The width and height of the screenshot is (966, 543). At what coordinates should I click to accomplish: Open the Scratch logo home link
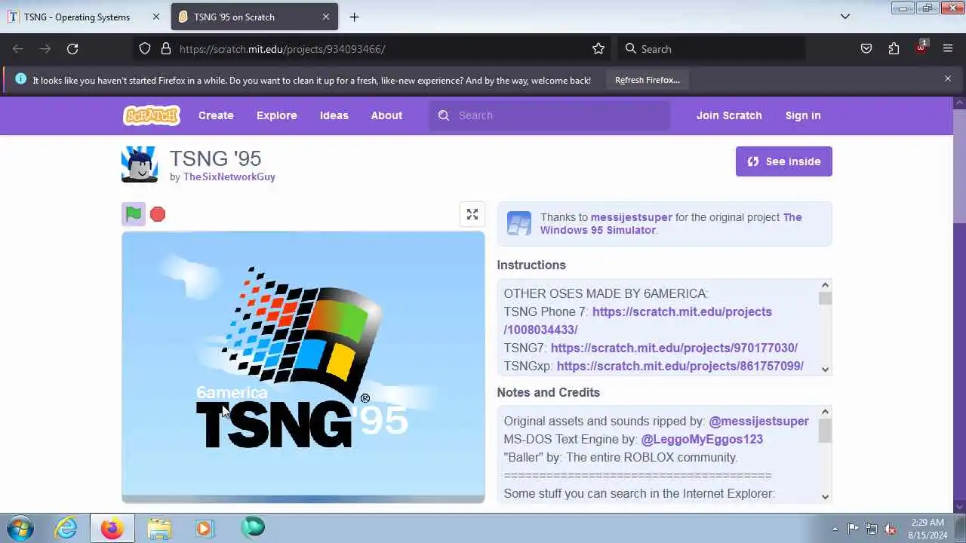152,115
